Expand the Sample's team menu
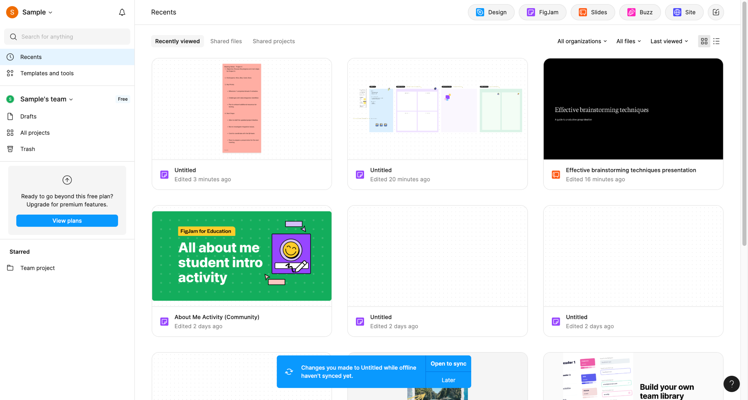 coord(46,99)
